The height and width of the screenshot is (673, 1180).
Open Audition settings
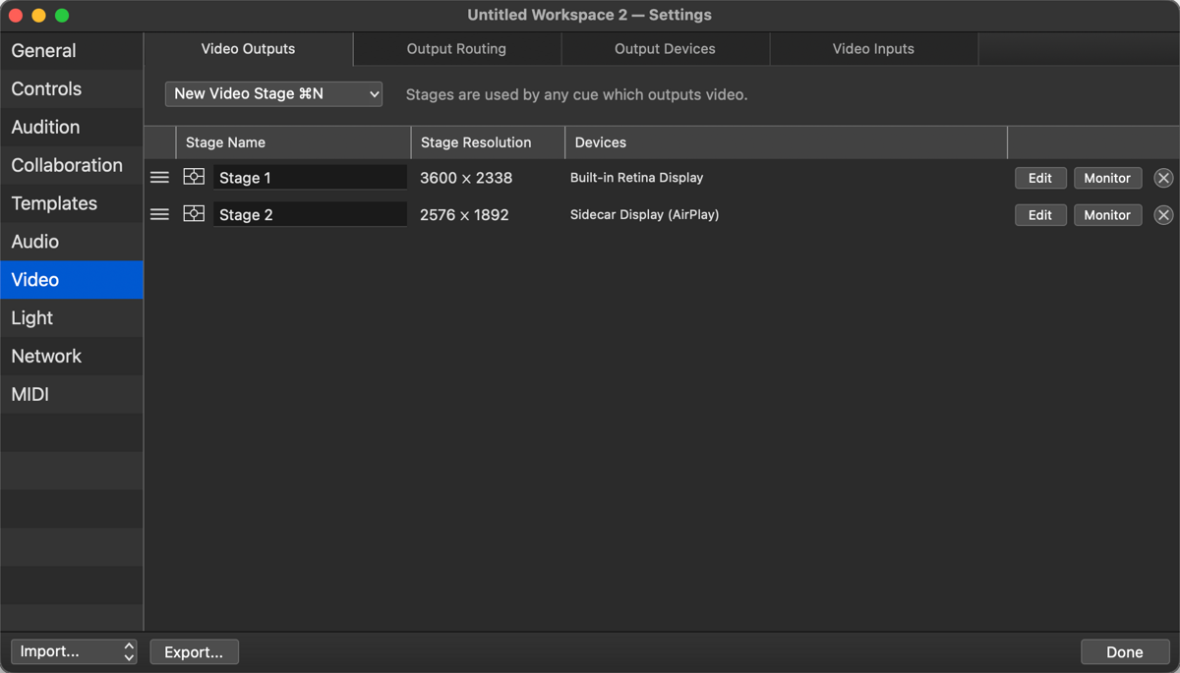coord(72,127)
